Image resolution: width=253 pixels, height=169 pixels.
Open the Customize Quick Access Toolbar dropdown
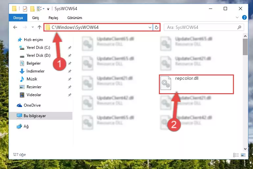tap(48, 9)
